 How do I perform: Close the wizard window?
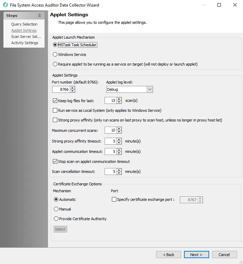tap(235, 5)
